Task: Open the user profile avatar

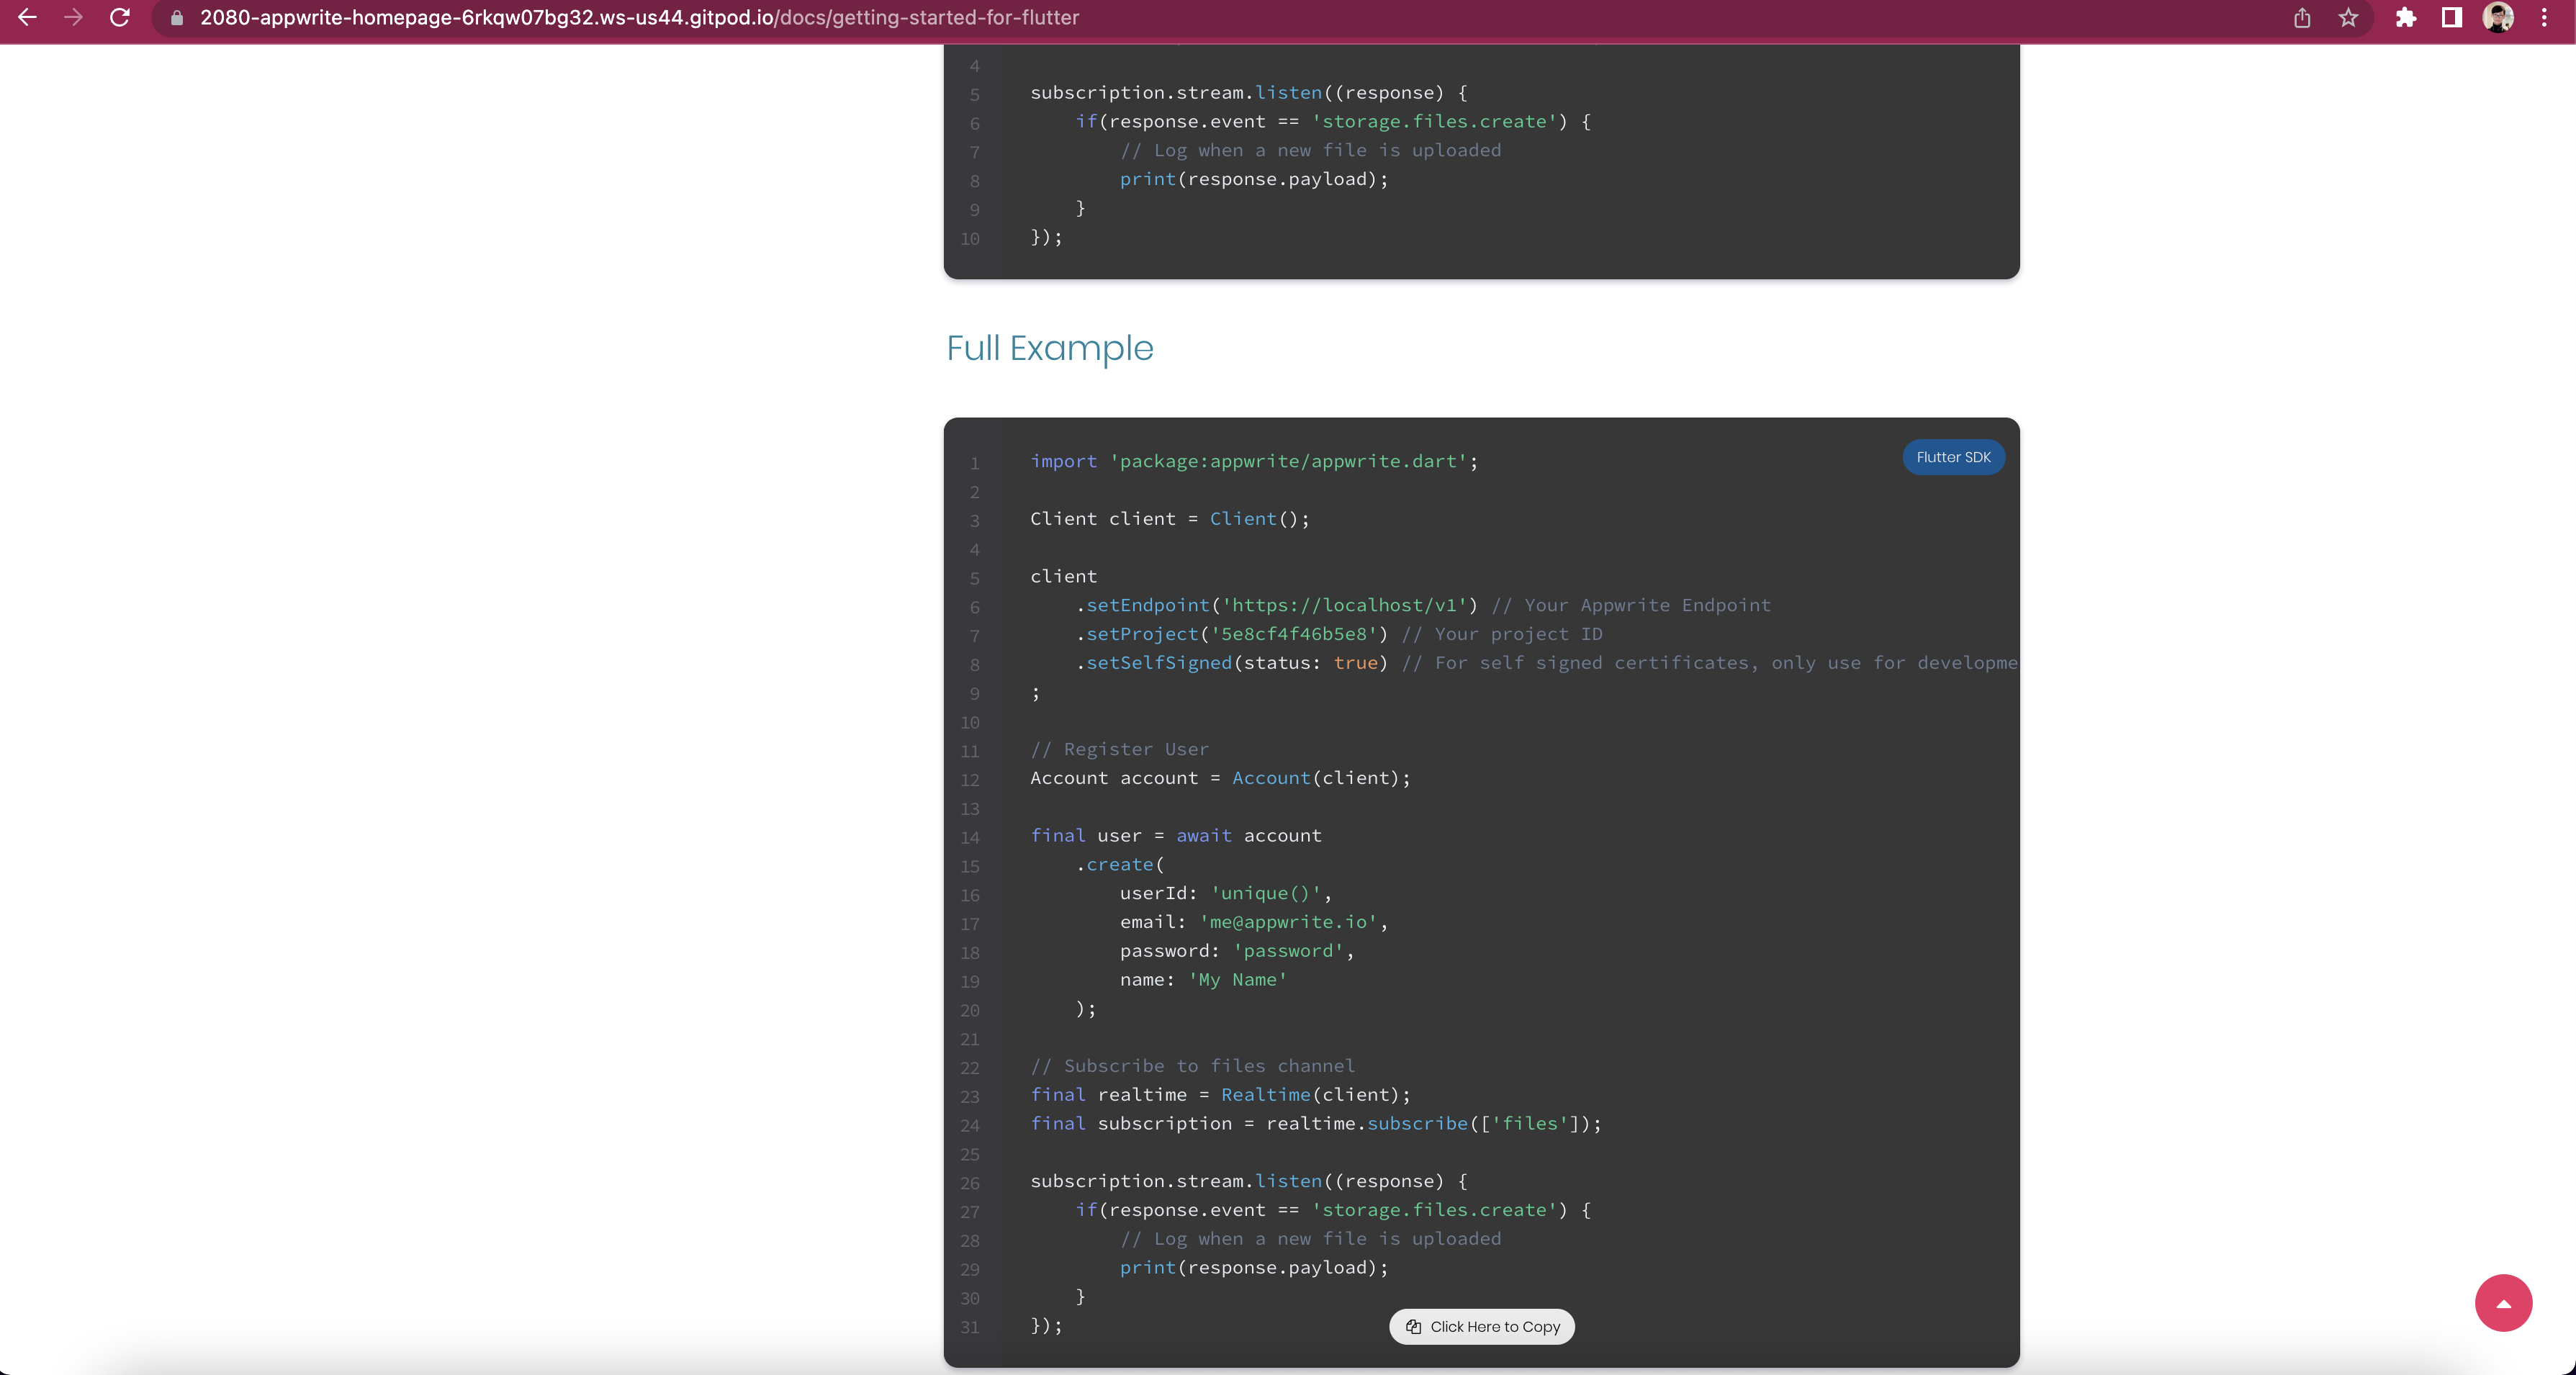Action: [x=2498, y=17]
